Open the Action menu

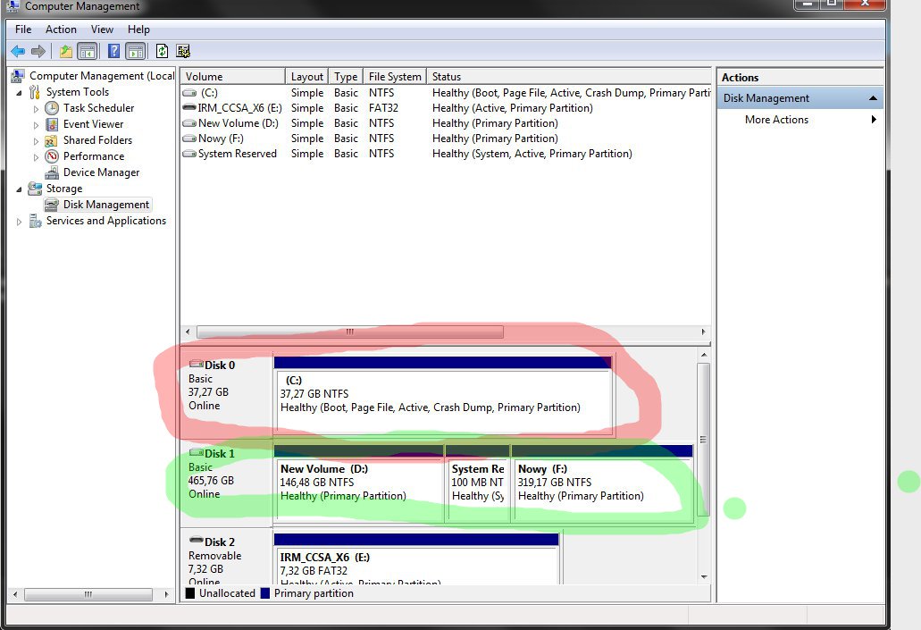point(61,29)
